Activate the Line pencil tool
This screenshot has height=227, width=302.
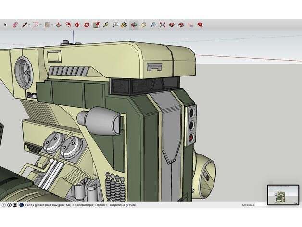24,24
